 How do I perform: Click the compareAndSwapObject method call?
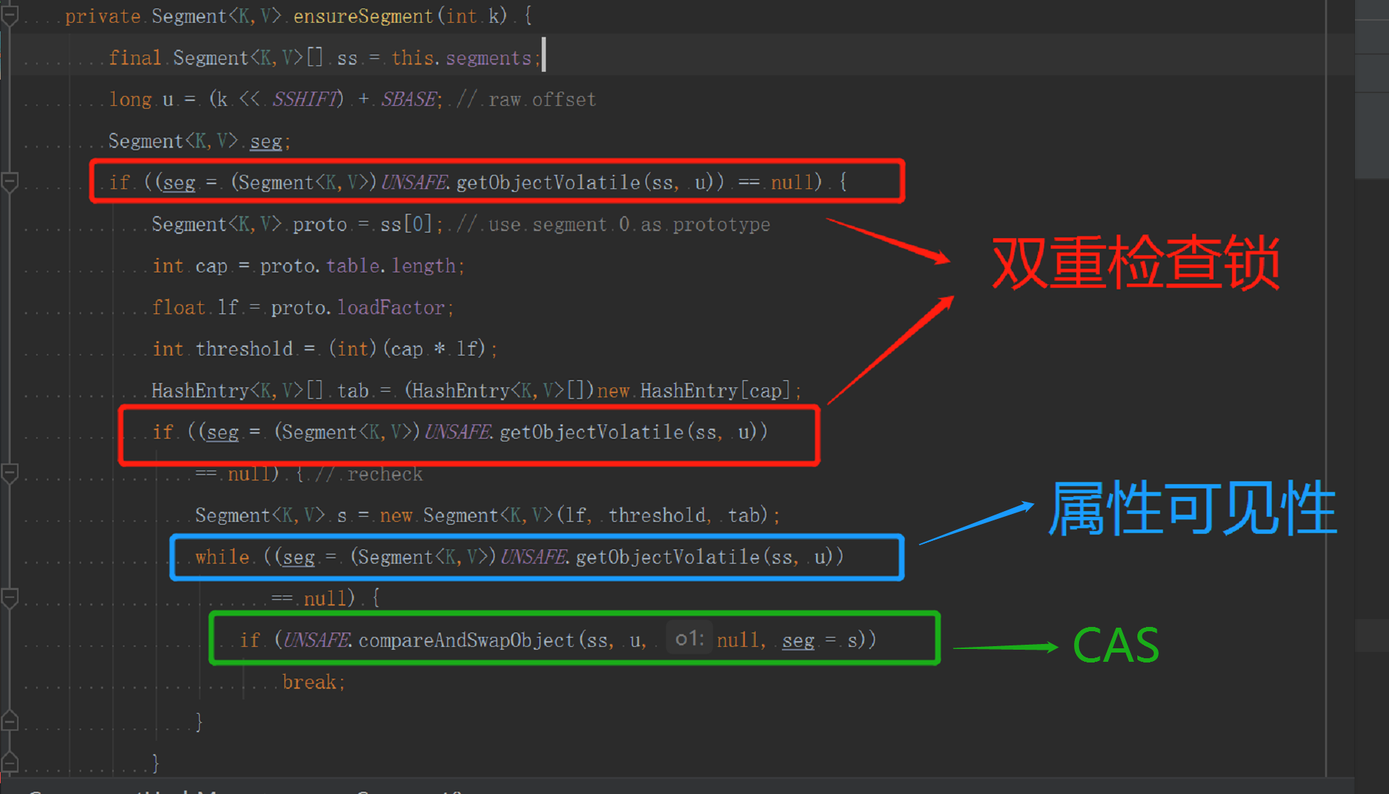[466, 640]
